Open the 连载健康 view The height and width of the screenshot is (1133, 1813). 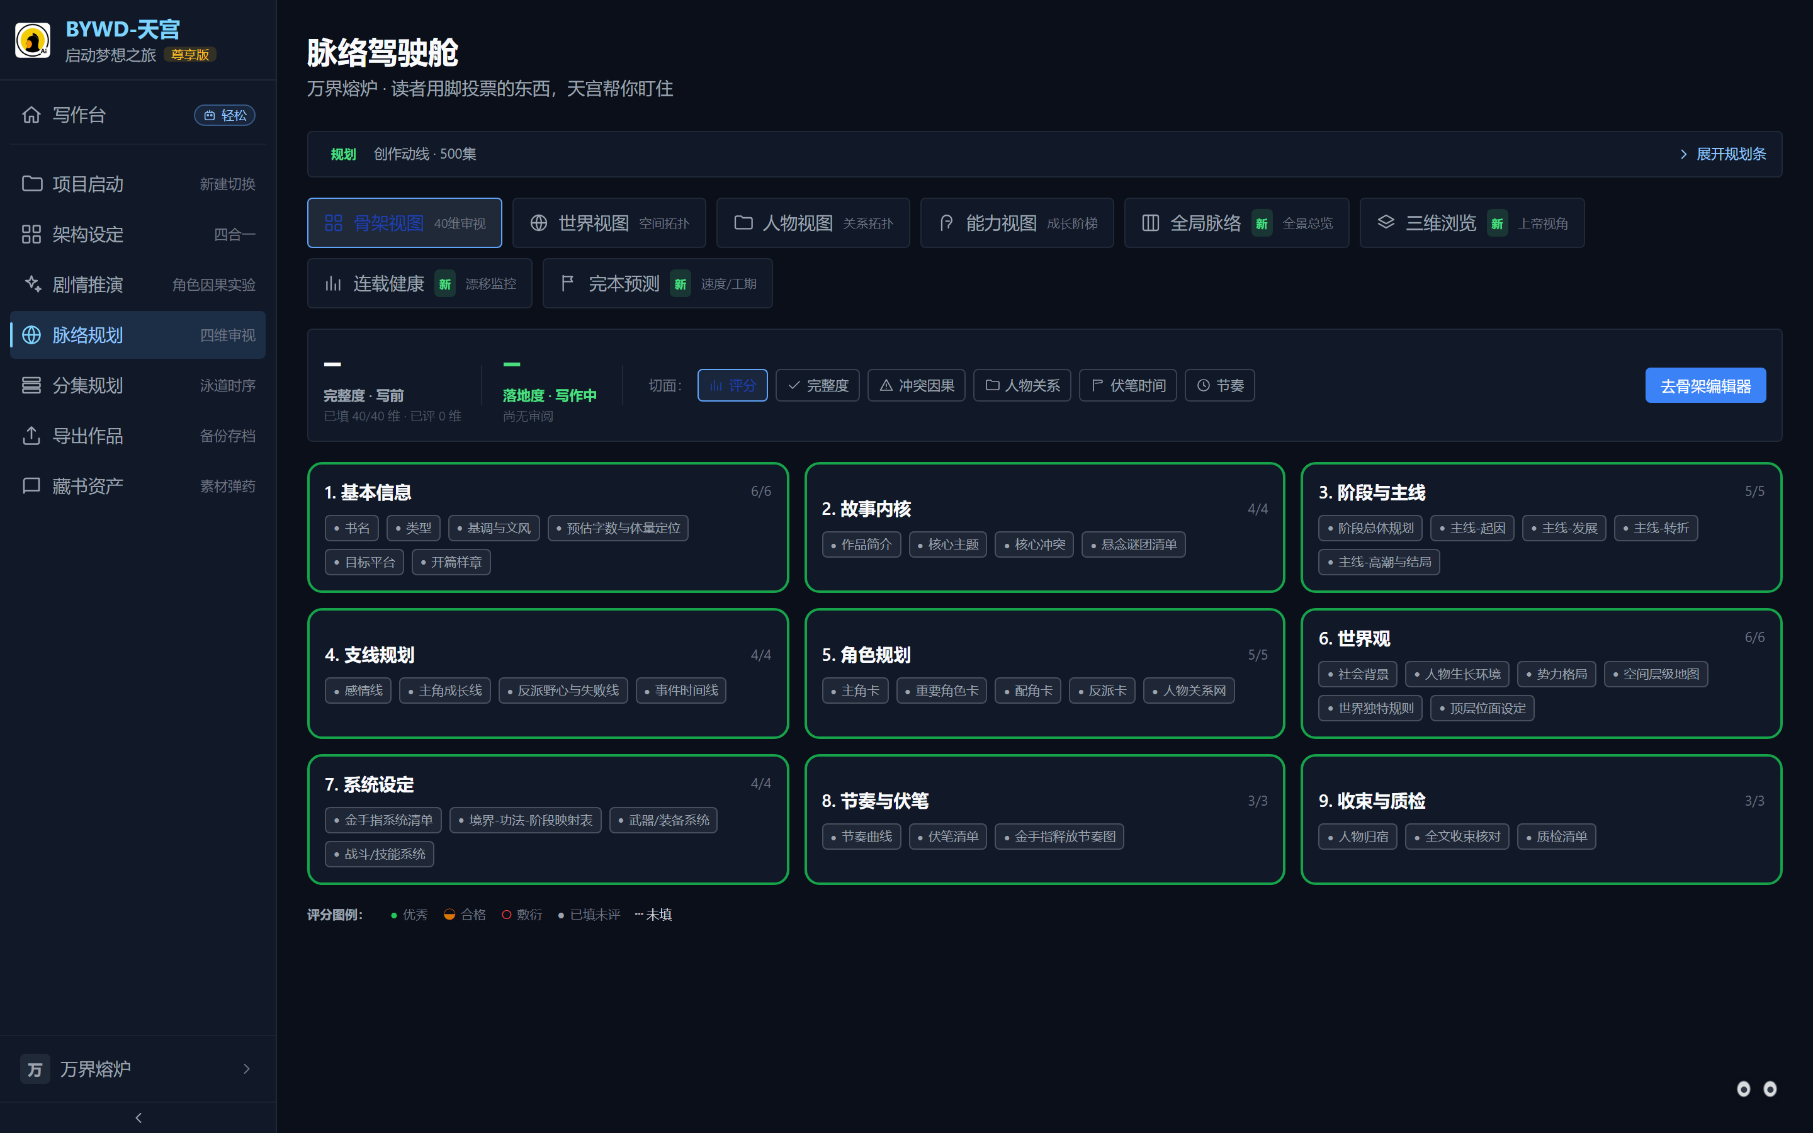click(419, 283)
